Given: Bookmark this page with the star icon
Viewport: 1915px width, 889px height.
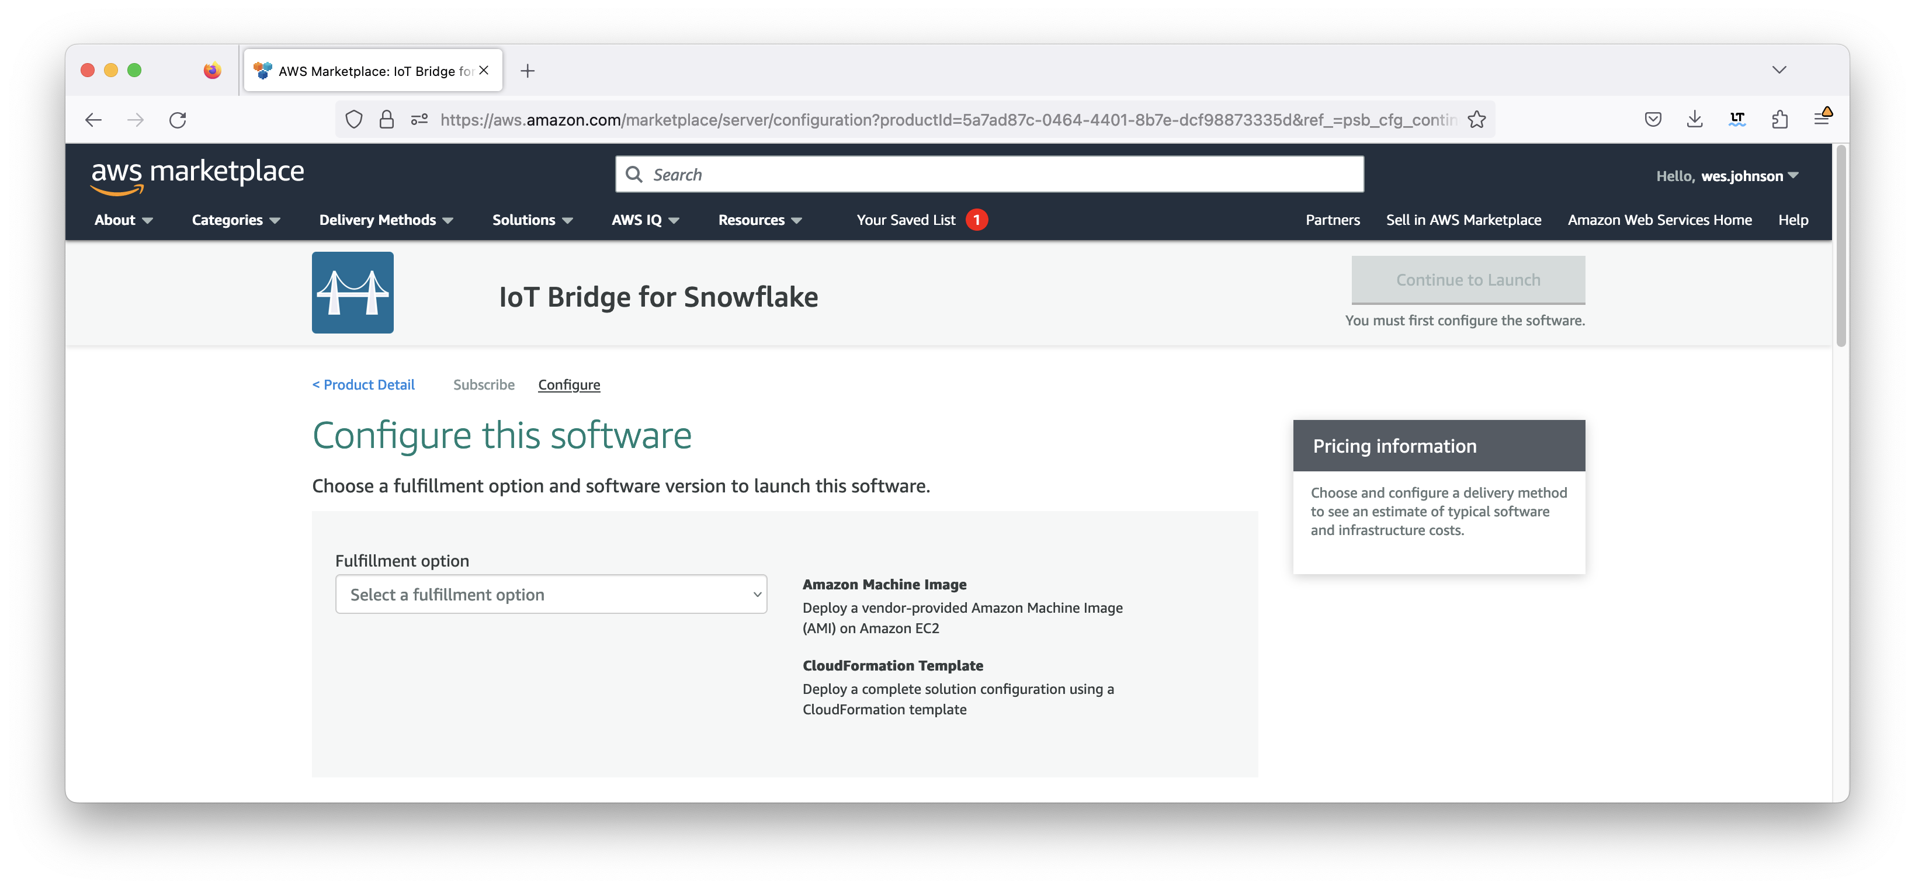Looking at the screenshot, I should [1477, 120].
